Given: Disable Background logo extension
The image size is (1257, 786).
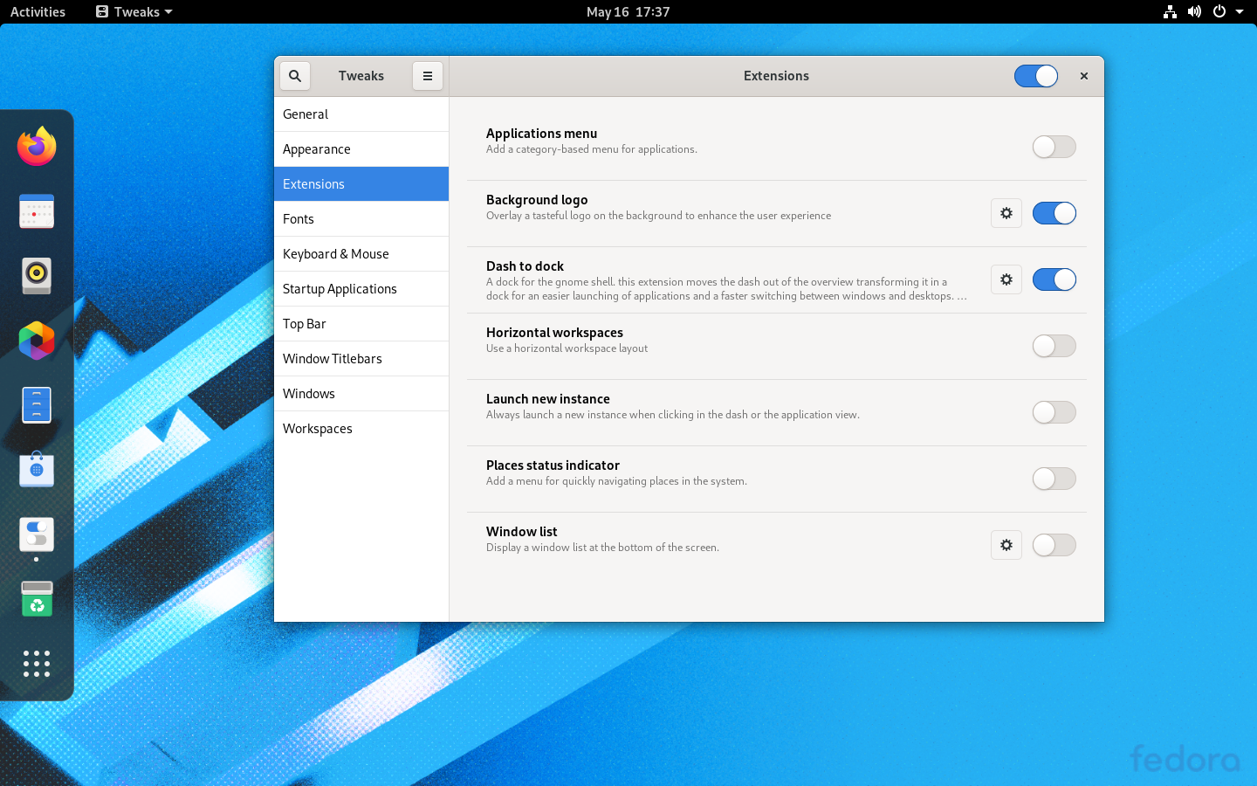Looking at the screenshot, I should 1054,213.
